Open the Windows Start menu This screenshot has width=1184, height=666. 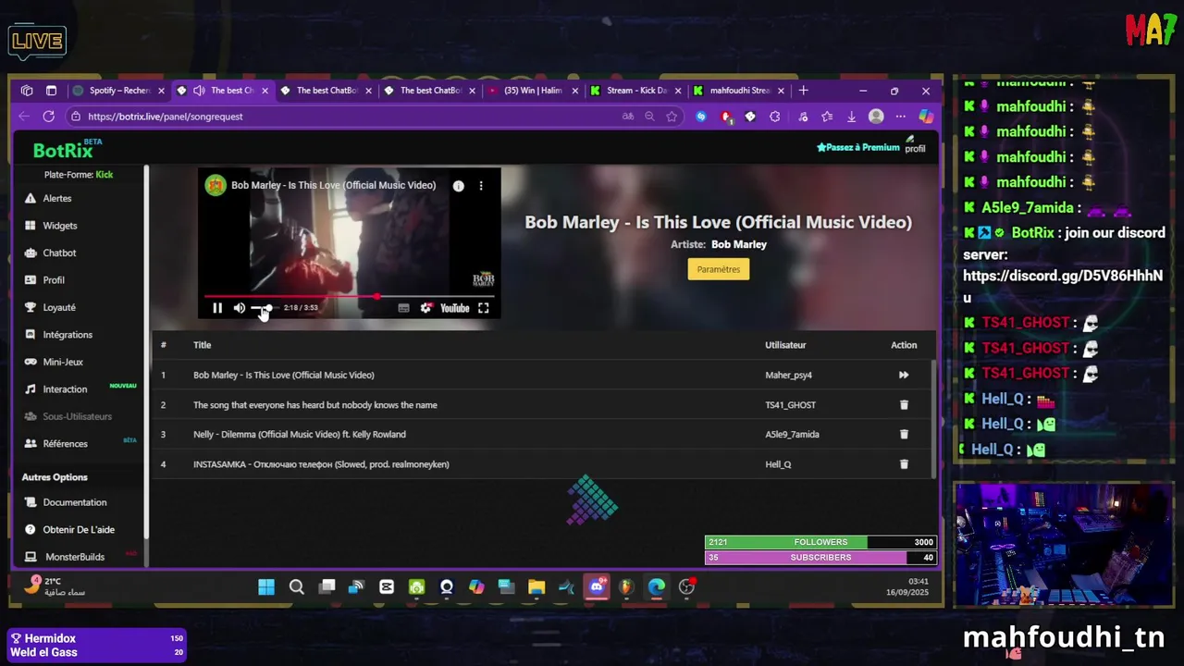(x=266, y=587)
